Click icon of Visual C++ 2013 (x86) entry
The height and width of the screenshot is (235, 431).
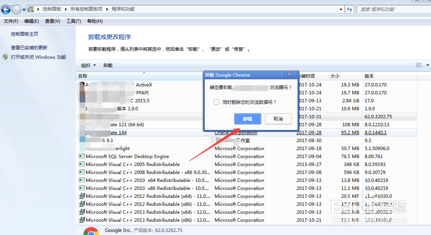coord(81,220)
